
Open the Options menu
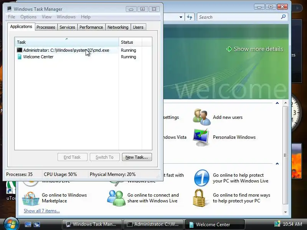point(28,17)
